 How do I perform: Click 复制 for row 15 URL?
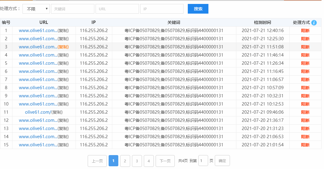[63, 145]
